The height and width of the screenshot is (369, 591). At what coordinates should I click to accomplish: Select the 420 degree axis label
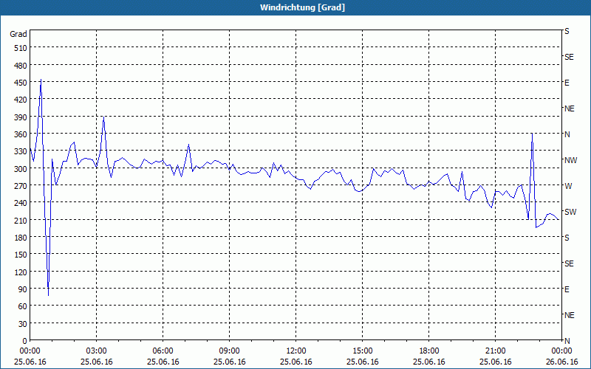click(21, 100)
